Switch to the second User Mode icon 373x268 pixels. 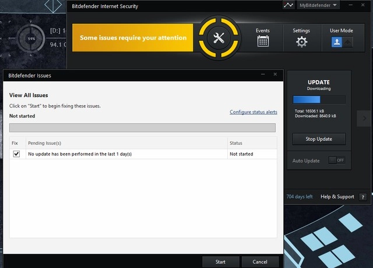[347, 42]
